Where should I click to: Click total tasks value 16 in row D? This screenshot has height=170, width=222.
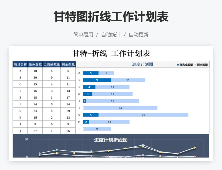point(35,91)
